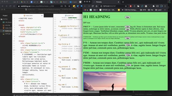Open index.html in the project tree

[7, 28]
